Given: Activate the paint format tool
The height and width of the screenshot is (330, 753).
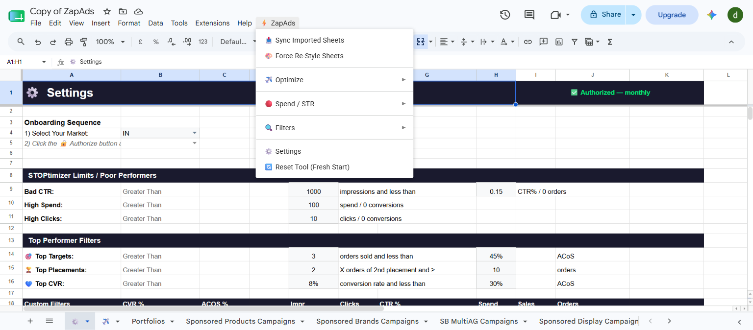Looking at the screenshot, I should (x=84, y=42).
